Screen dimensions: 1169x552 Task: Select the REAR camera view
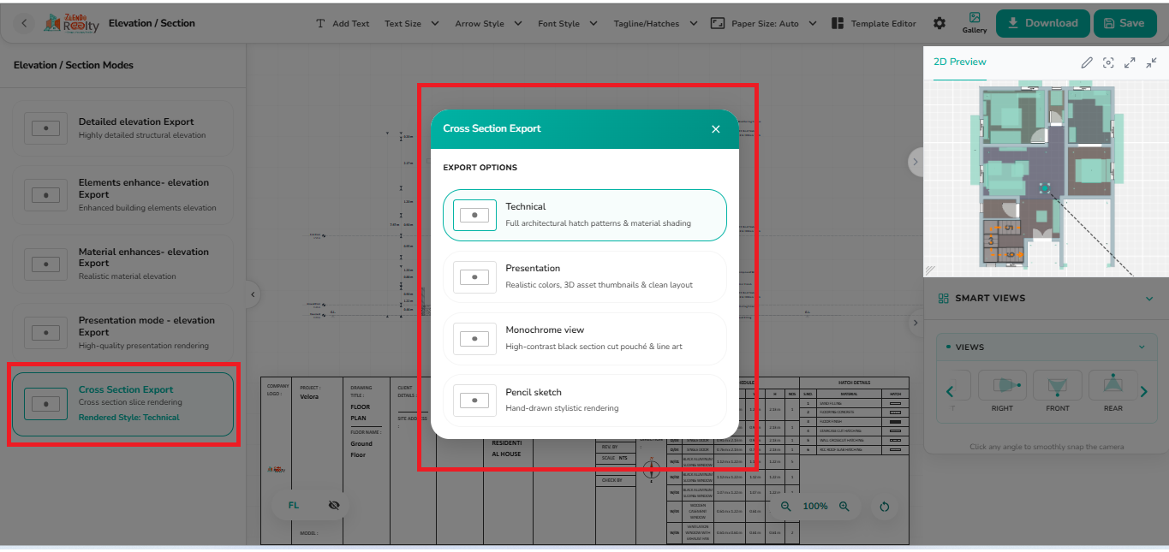click(x=1113, y=392)
